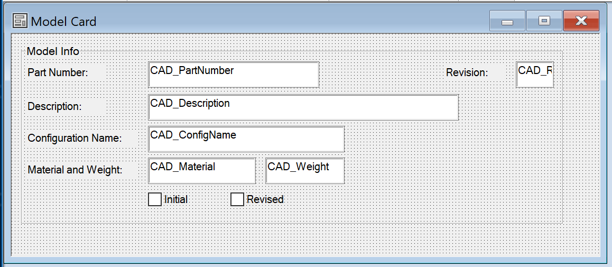Select the CAD_Description text box
Screen dimensions: 612x267
(303, 107)
